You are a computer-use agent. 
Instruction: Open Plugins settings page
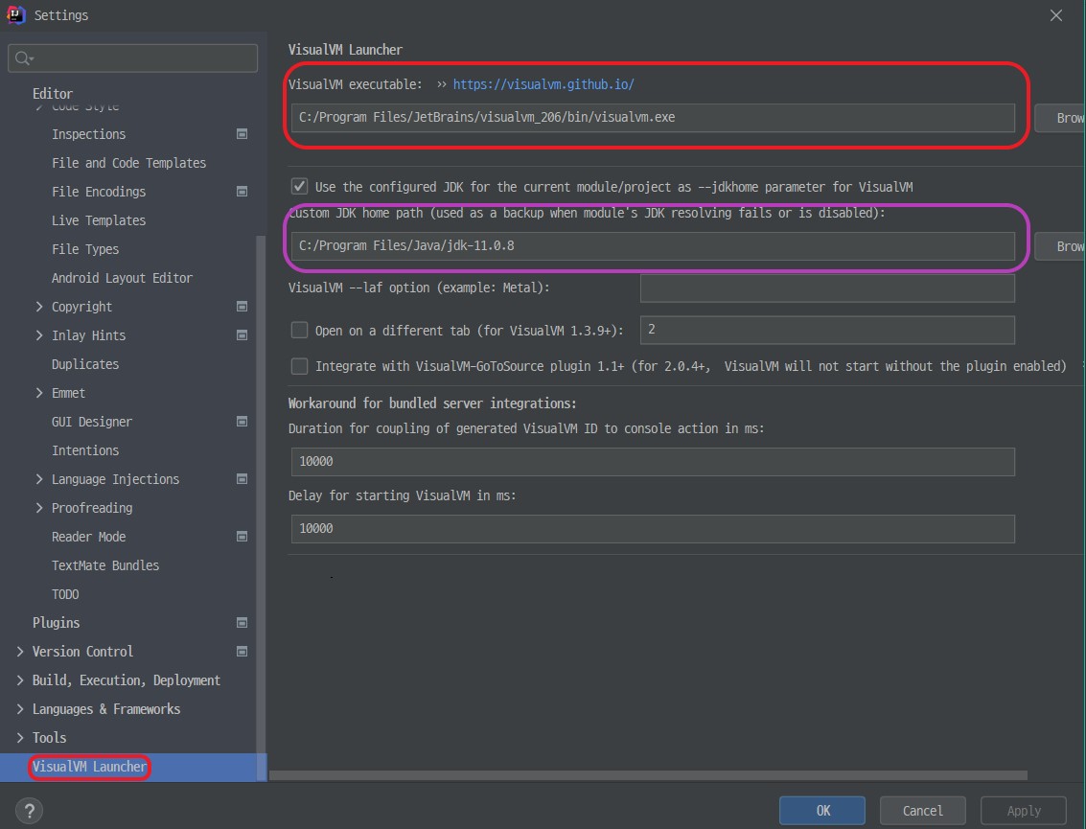57,623
